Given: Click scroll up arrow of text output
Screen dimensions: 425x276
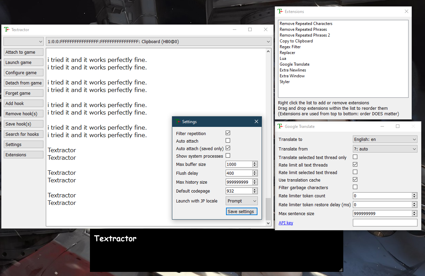Looking at the screenshot, I should pyautogui.click(x=268, y=52).
